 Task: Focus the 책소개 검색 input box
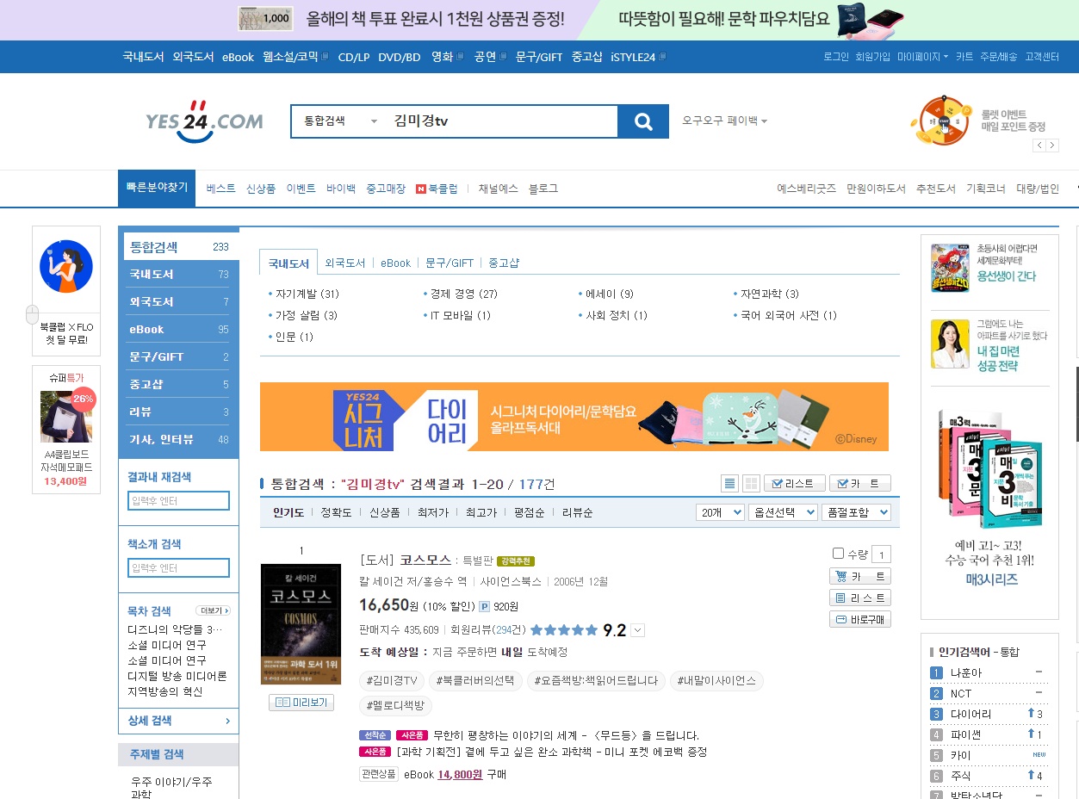click(178, 568)
